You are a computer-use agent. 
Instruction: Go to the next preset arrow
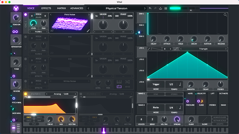[x=145, y=8]
